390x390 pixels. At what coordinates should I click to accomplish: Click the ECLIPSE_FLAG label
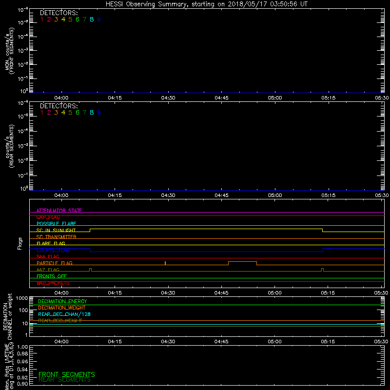click(x=53, y=250)
